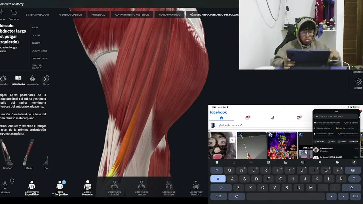Open the keyboard settings gear icon
Viewport: 363px width, 204px height.
(x=320, y=162)
